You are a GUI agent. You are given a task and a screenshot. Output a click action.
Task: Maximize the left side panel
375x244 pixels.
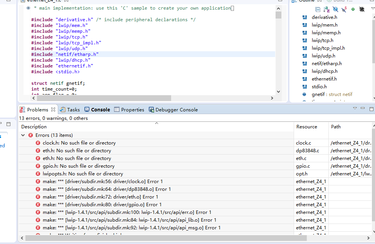coord(8,124)
